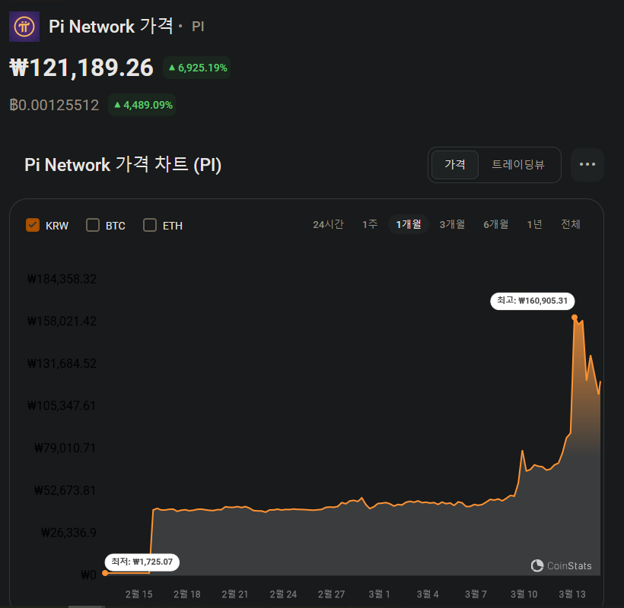Click the ₩184,358.32 axis label
The width and height of the screenshot is (624, 608).
[62, 279]
